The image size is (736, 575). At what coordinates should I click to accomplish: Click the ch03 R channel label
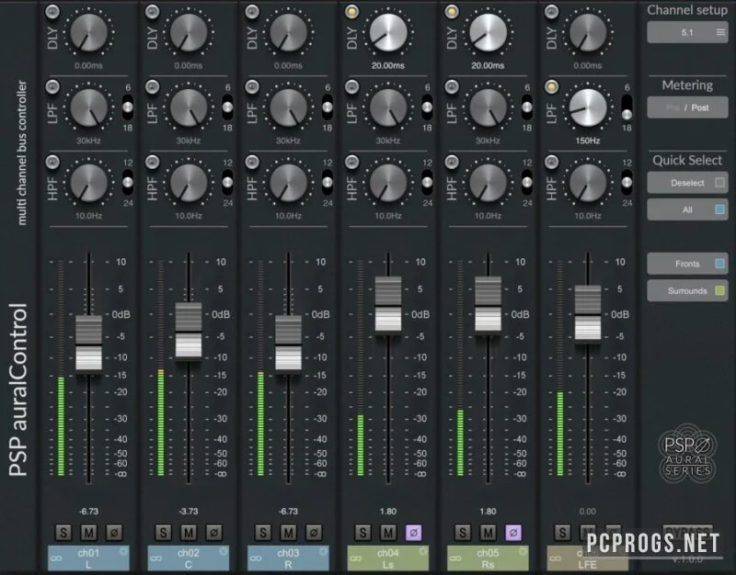[288, 558]
